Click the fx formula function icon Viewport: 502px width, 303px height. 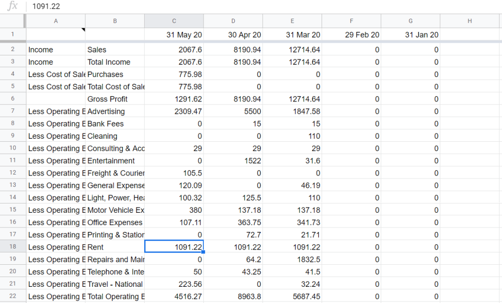13,6
